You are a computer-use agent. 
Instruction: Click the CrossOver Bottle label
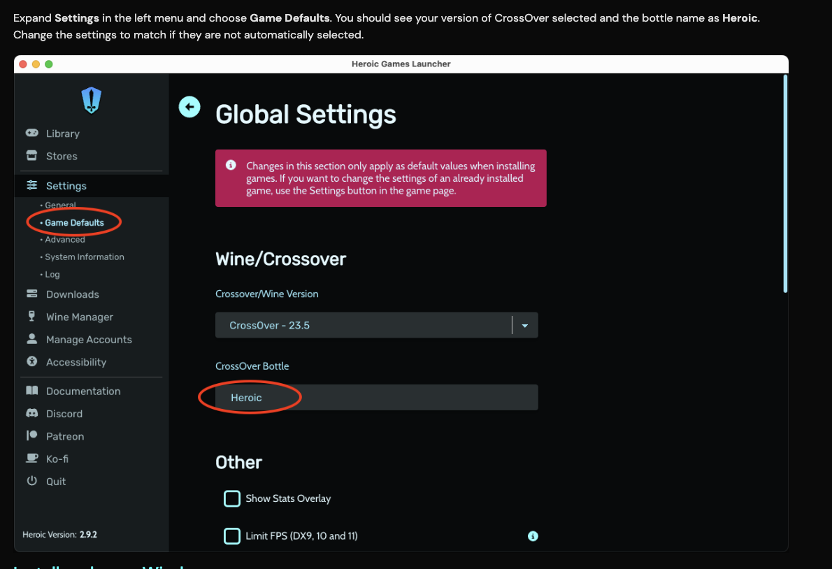coord(252,366)
